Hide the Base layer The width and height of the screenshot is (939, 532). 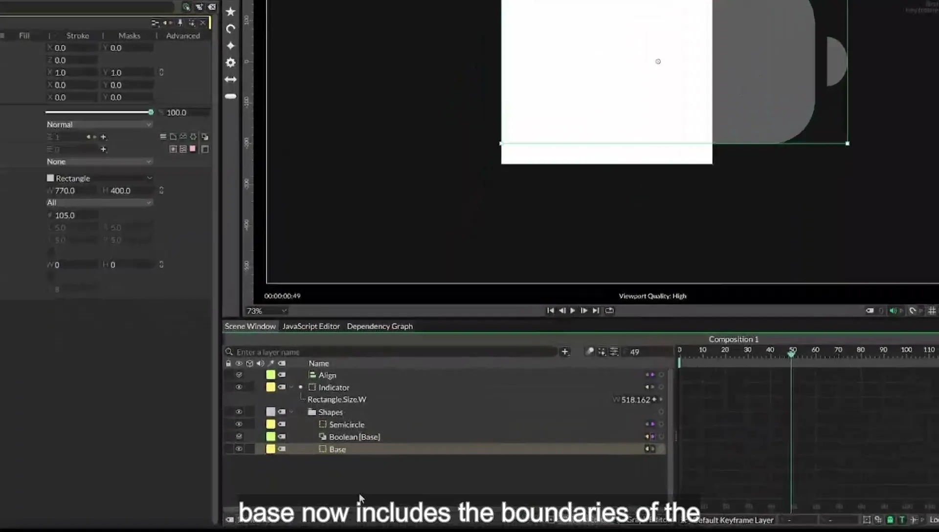[x=239, y=449]
